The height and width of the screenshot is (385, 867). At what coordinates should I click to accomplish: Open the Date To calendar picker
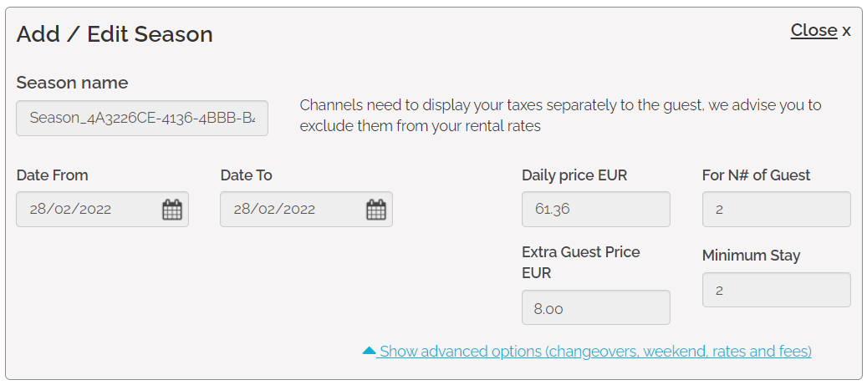tap(376, 210)
